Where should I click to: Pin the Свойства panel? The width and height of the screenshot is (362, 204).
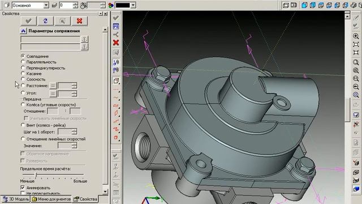click(x=101, y=14)
